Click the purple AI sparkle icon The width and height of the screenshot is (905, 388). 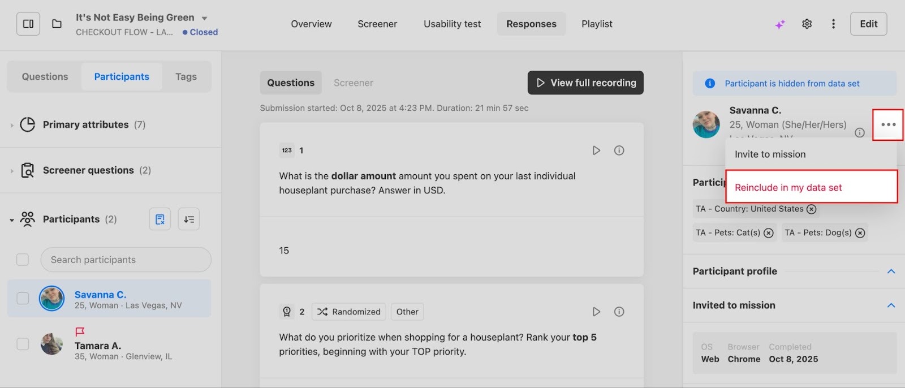click(x=780, y=24)
